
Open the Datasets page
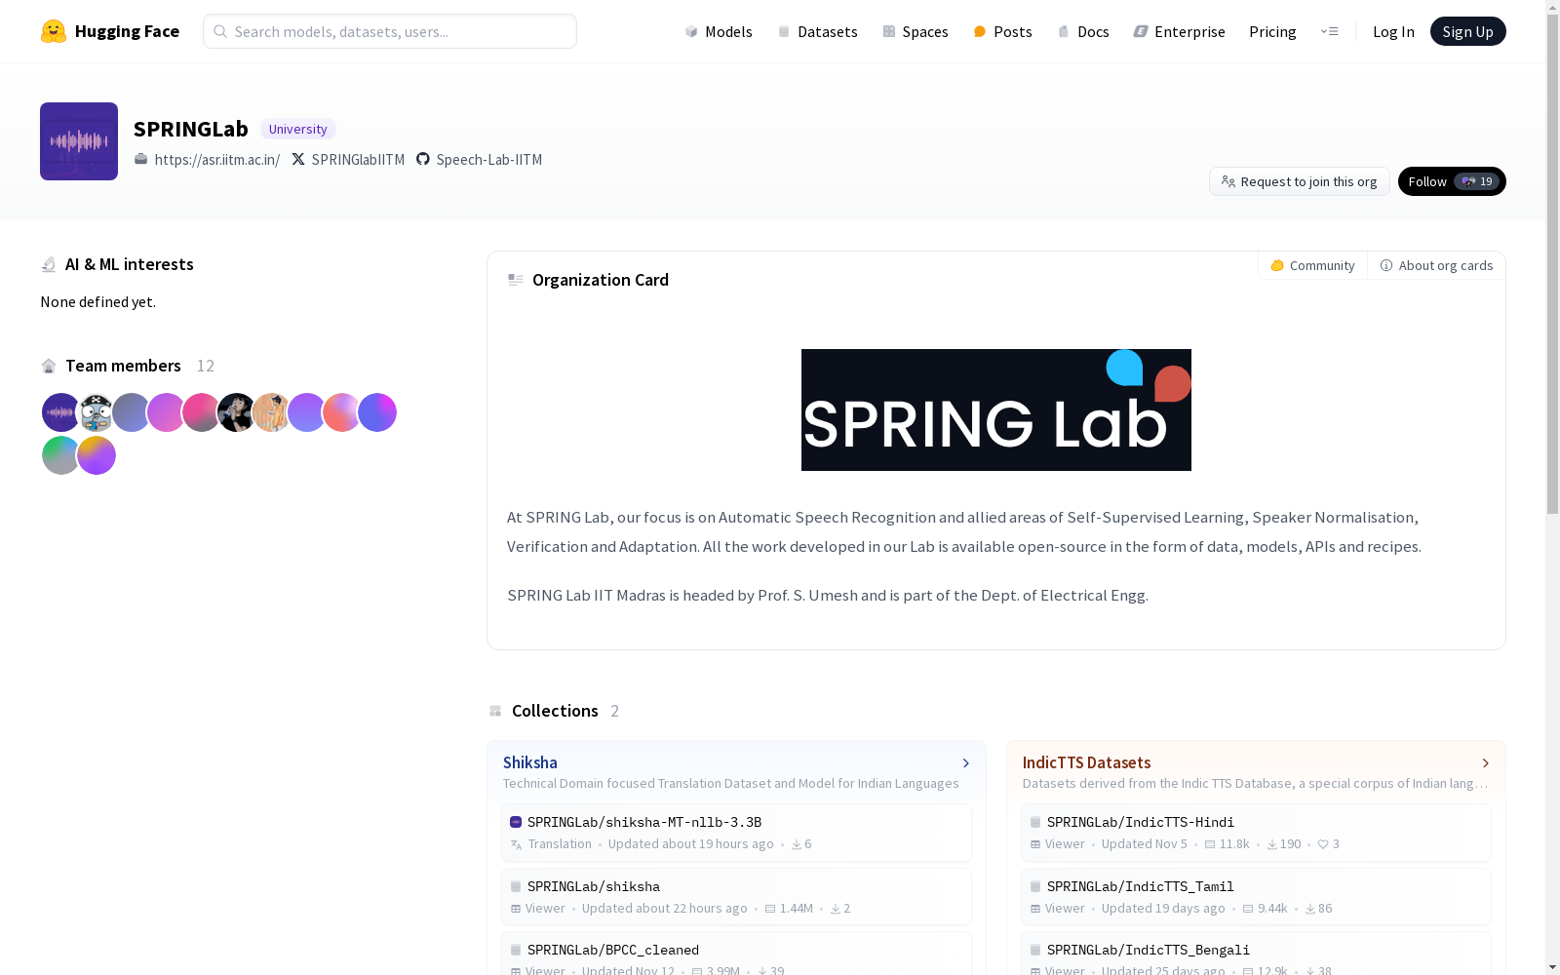pyautogui.click(x=817, y=31)
